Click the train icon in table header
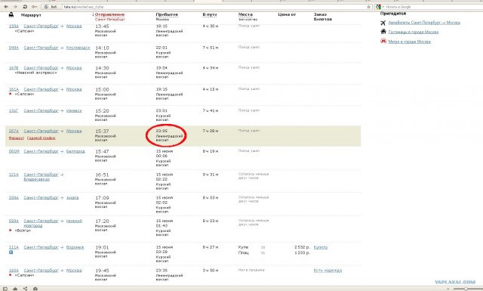This screenshot has height=291, width=483. tap(11, 14)
